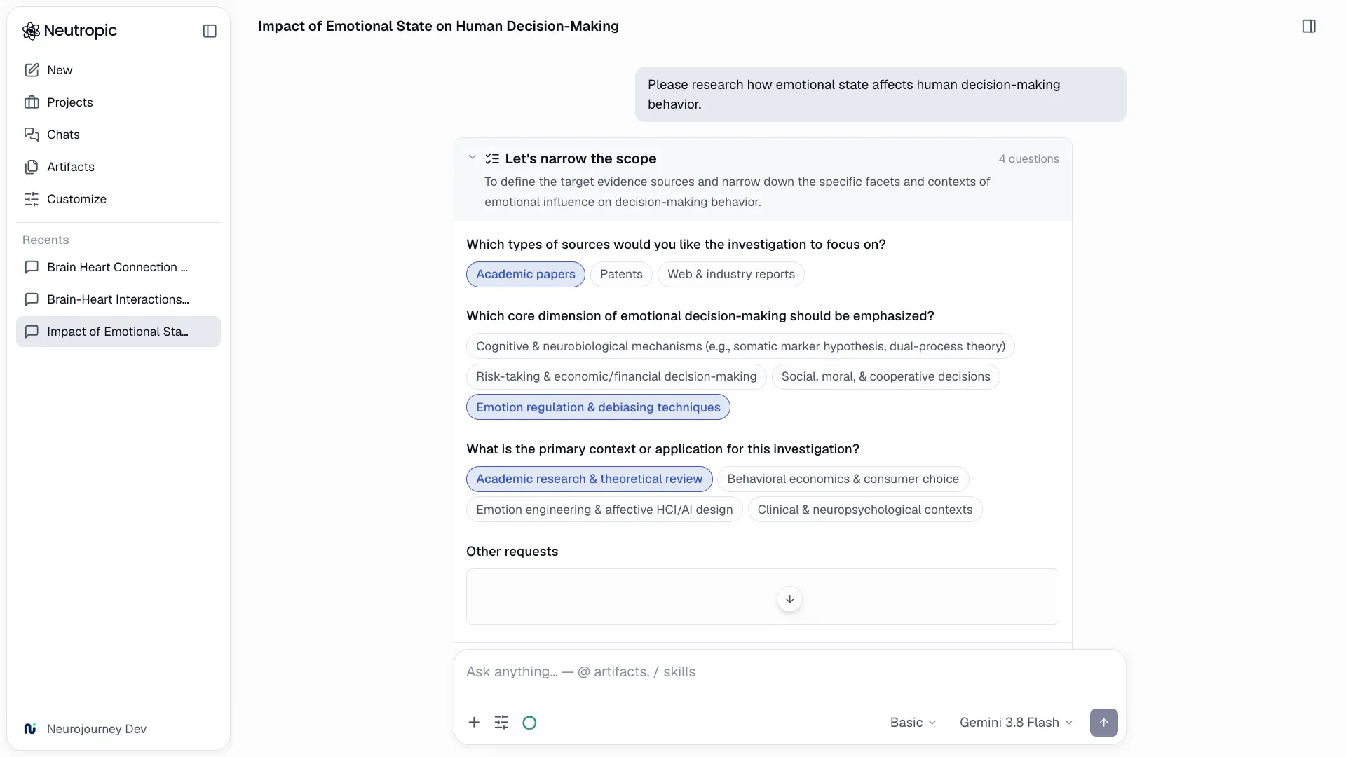Select Behavioral economics & consumer choice chip

coord(843,479)
